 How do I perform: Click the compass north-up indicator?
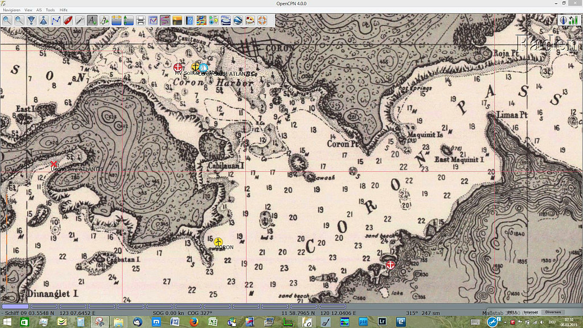(x=564, y=20)
